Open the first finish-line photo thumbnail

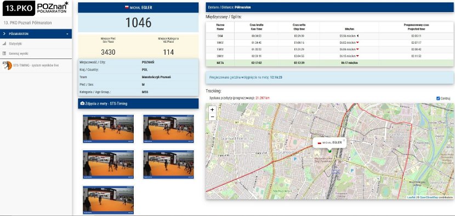pyautogui.click(x=108, y=129)
